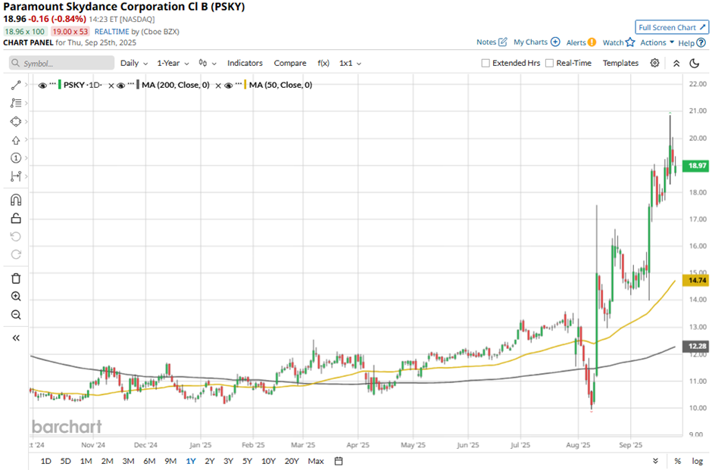
Task: Select the numbered label tool
Action: point(16,158)
